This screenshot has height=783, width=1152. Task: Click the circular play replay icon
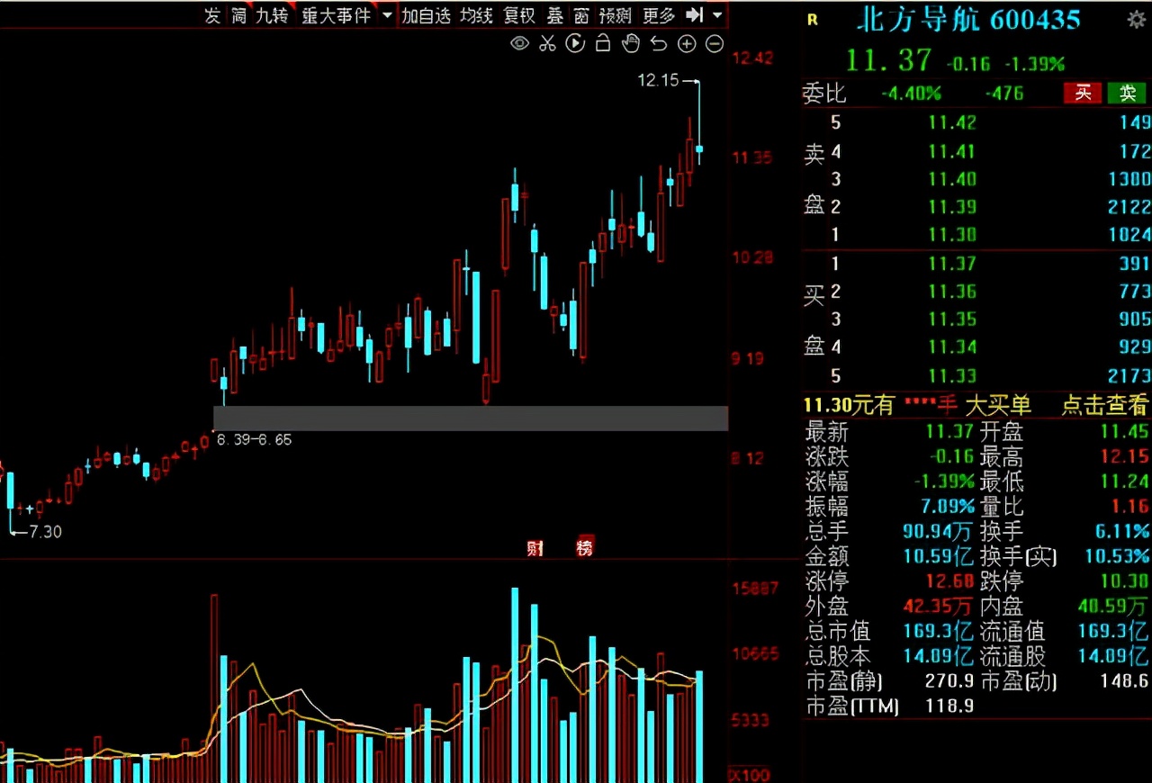tap(575, 43)
